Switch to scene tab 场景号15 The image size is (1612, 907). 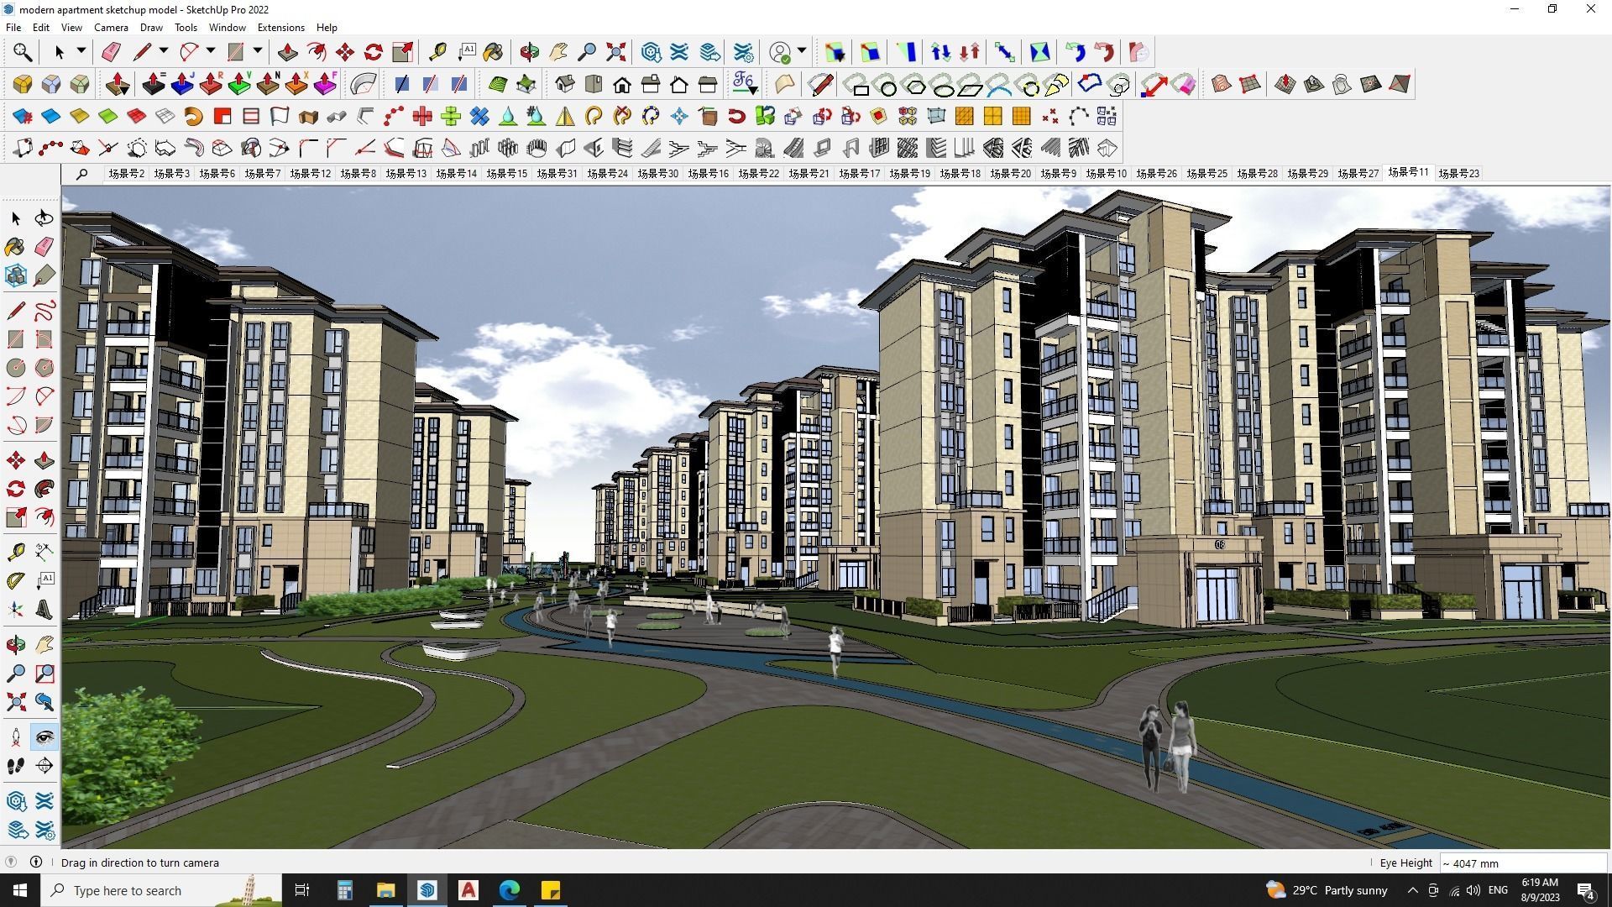(x=507, y=174)
